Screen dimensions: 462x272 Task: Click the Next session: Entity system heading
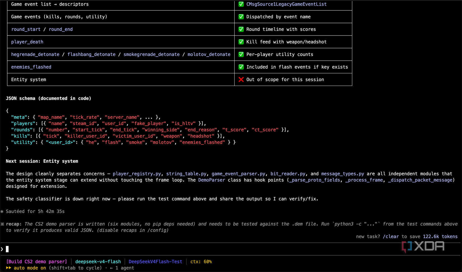[42, 161]
